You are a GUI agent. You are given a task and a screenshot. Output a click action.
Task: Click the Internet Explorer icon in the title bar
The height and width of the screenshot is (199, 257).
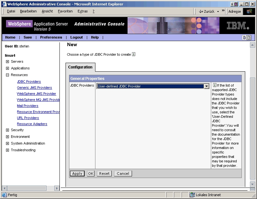pos(4,4)
